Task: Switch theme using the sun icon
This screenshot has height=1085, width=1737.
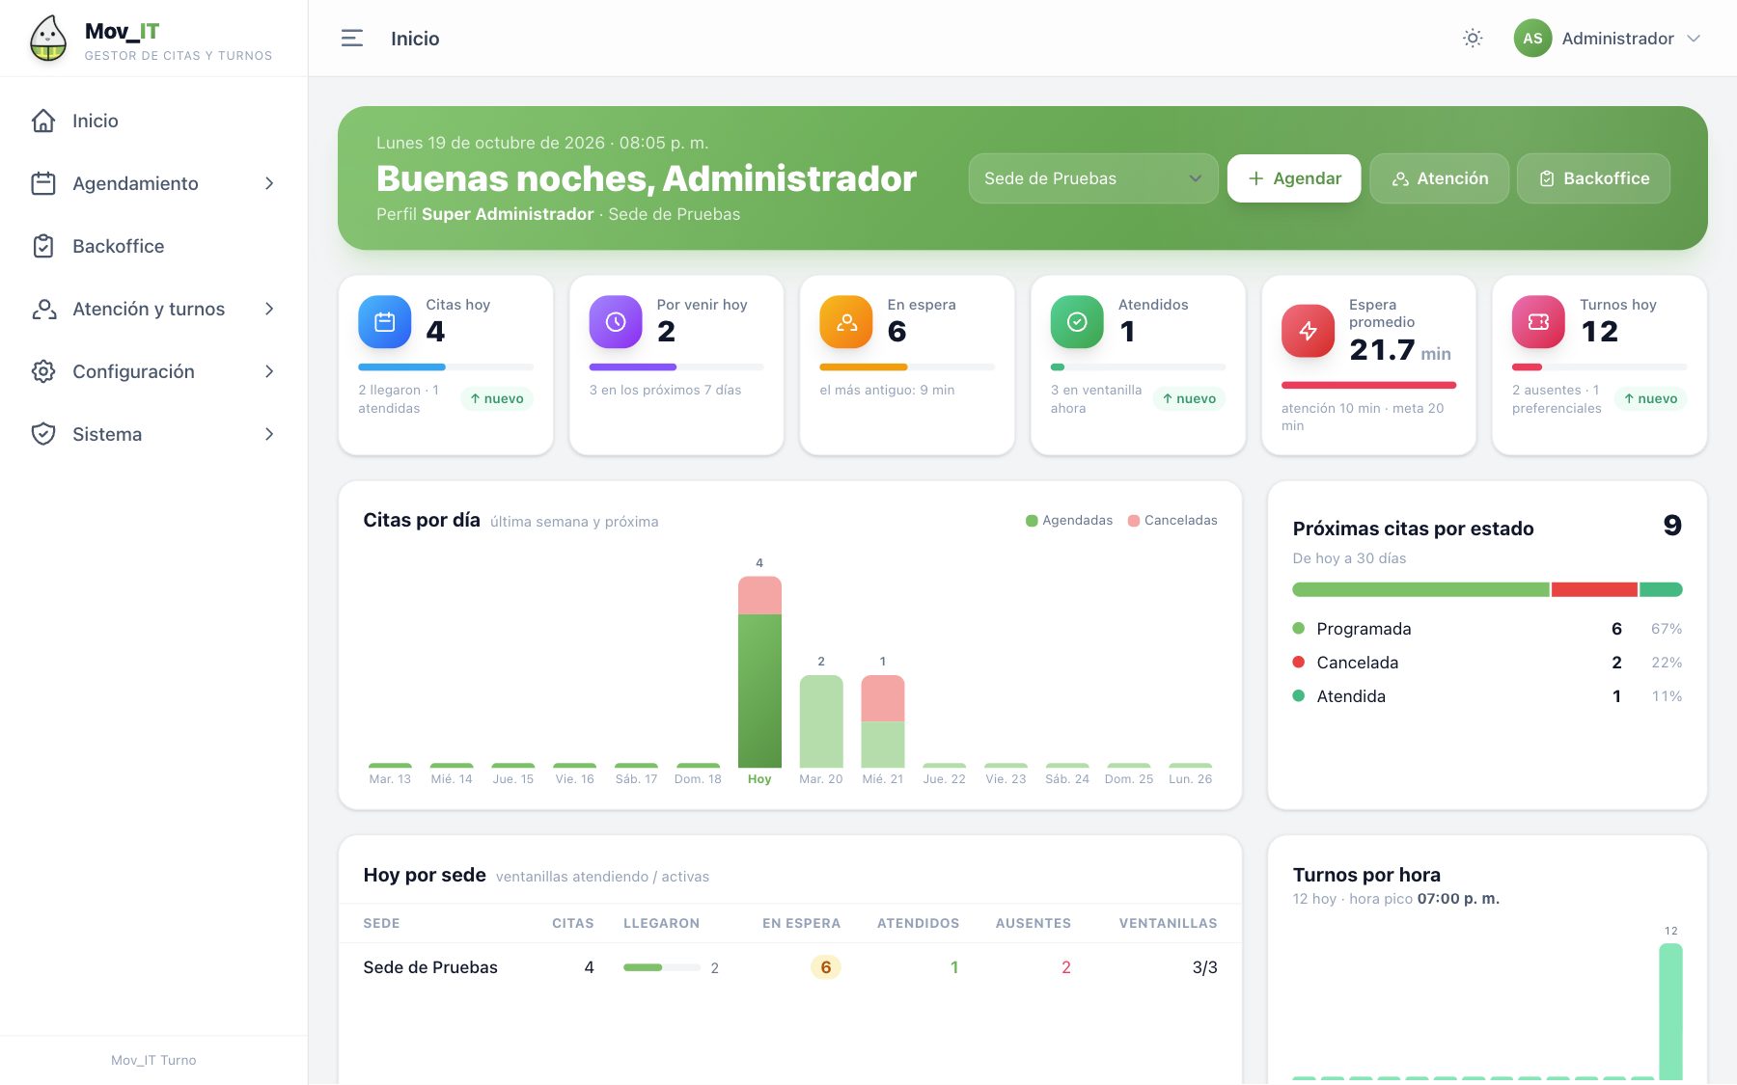Action: pyautogui.click(x=1473, y=39)
